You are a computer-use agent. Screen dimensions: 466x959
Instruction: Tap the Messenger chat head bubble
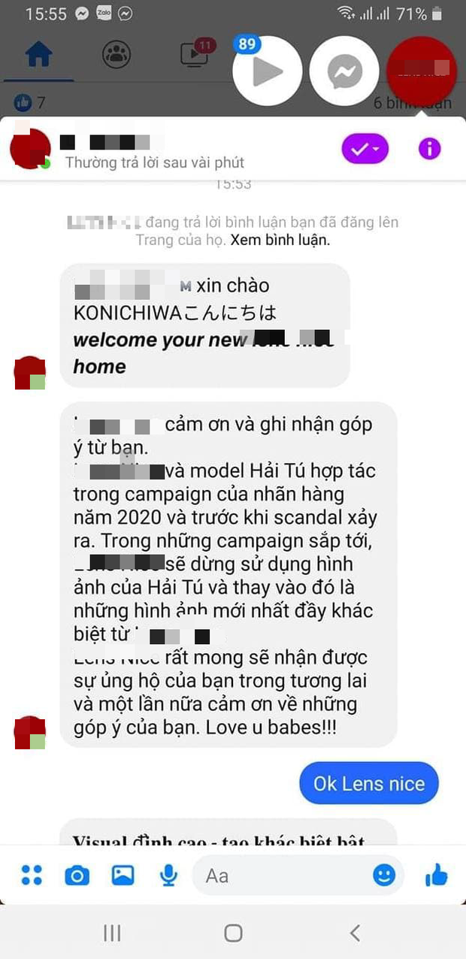(344, 71)
